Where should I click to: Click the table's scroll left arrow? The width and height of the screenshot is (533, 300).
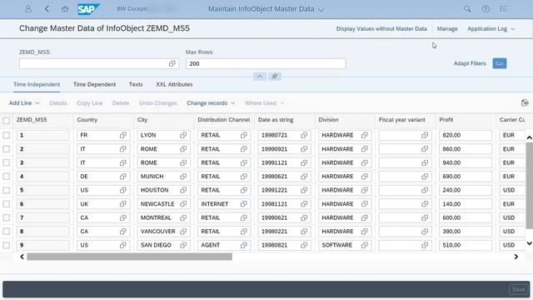tap(22, 257)
